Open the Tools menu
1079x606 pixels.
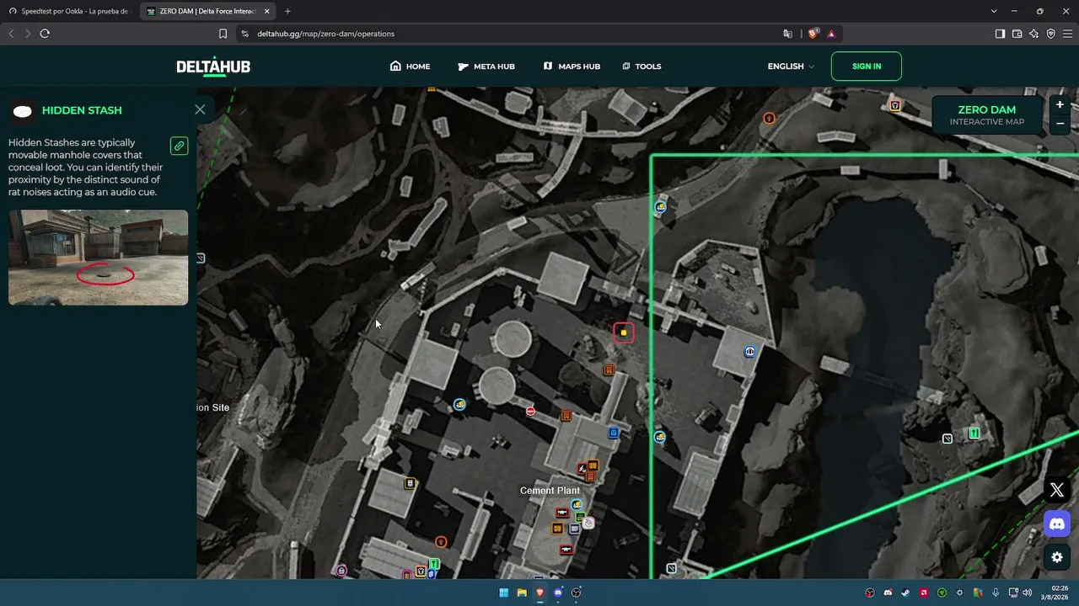(641, 66)
